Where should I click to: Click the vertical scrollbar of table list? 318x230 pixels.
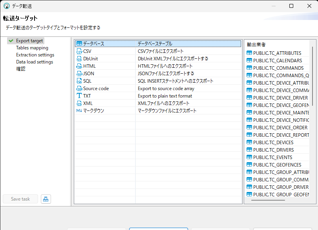coord(312,118)
